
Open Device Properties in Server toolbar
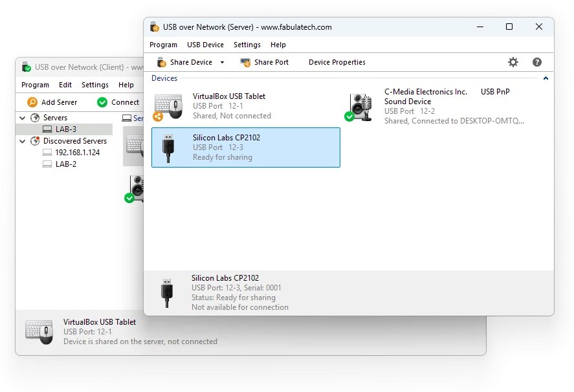pos(337,62)
